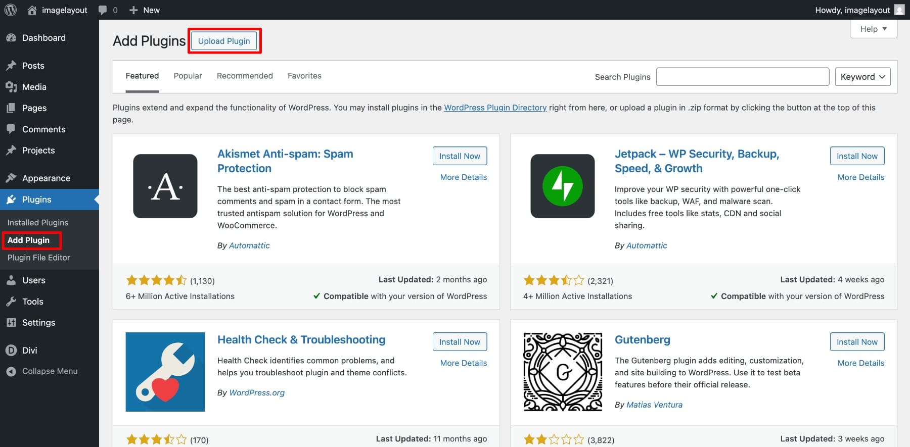Open the Akismet Anti-spam title link
Image resolution: width=910 pixels, height=447 pixels.
(285, 161)
